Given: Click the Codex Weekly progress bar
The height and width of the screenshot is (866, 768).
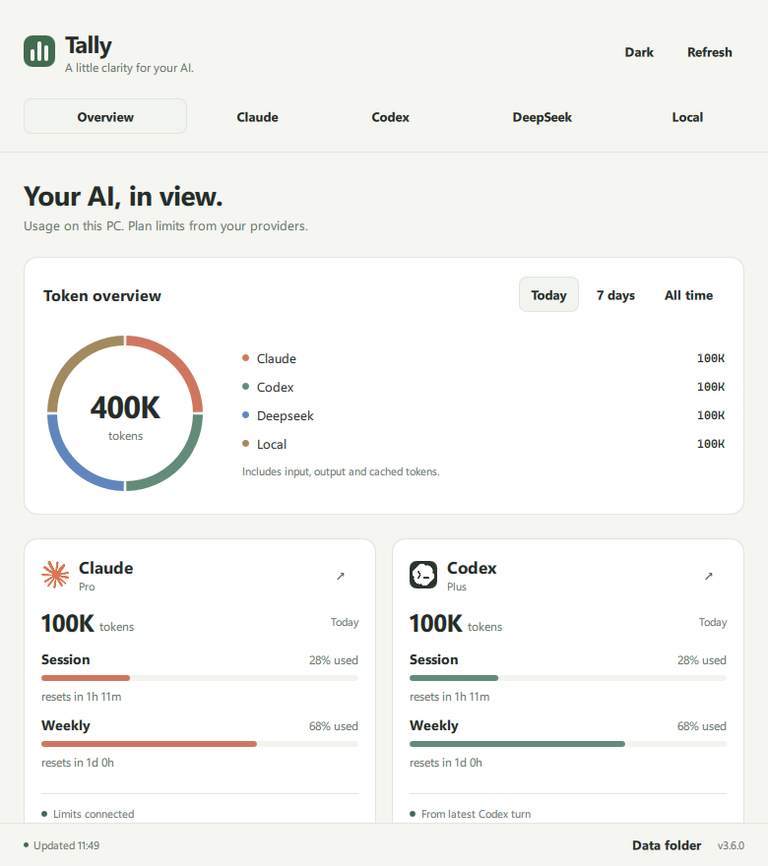Looking at the screenshot, I should coord(568,744).
